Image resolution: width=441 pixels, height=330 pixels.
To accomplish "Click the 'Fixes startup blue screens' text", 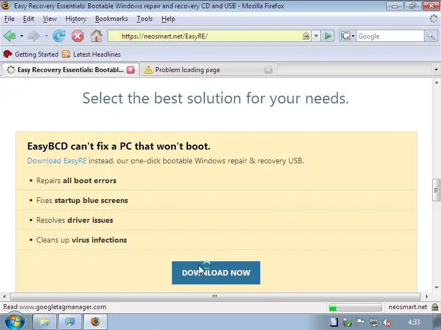I will click(x=82, y=200).
